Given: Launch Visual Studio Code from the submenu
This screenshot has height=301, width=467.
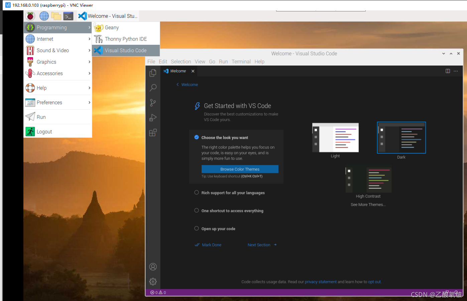Looking at the screenshot, I should click(126, 51).
